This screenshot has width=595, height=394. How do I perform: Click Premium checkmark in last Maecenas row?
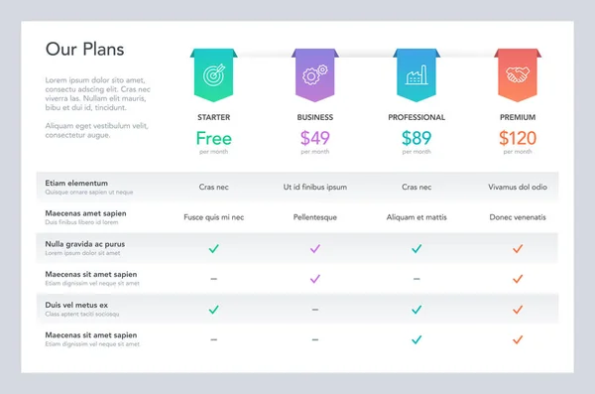(518, 339)
